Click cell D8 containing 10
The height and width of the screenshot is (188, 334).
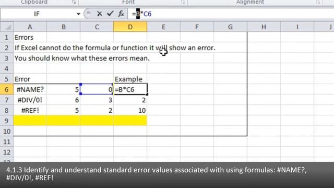pos(130,110)
